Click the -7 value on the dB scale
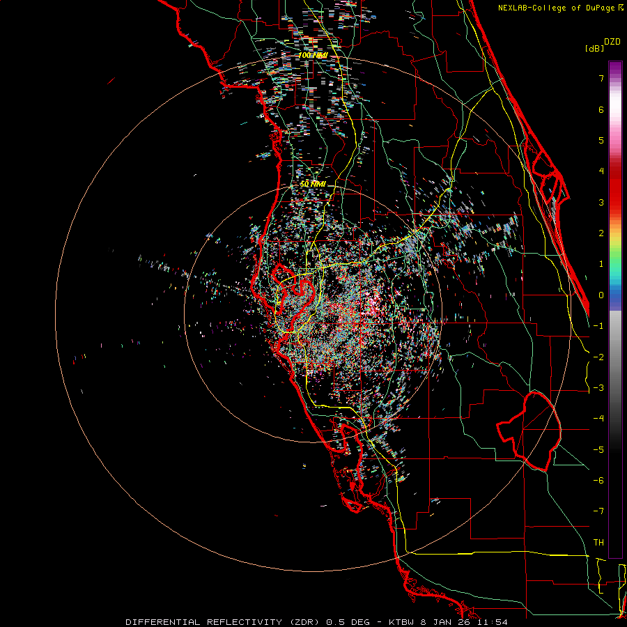Image resolution: width=627 pixels, height=627 pixels. (x=598, y=511)
